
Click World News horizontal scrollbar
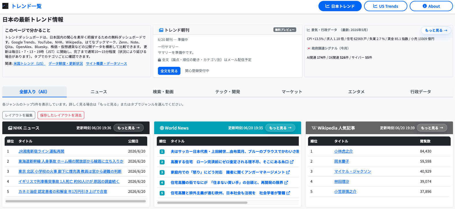click(x=202, y=203)
